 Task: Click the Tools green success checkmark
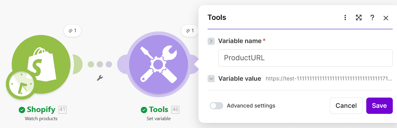click(144, 110)
